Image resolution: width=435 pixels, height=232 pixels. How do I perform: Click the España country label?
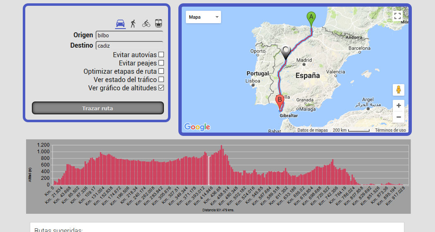308,75
